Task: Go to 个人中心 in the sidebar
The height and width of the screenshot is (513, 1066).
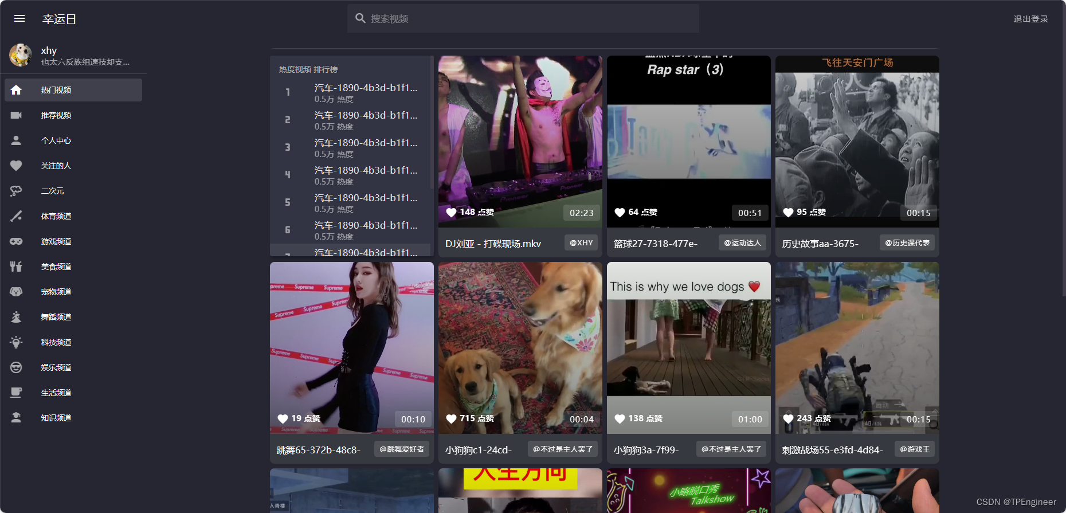Action: [x=73, y=140]
